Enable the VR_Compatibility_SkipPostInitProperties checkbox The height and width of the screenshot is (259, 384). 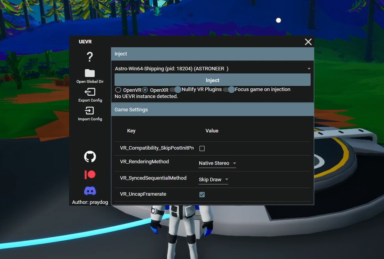tap(202, 148)
